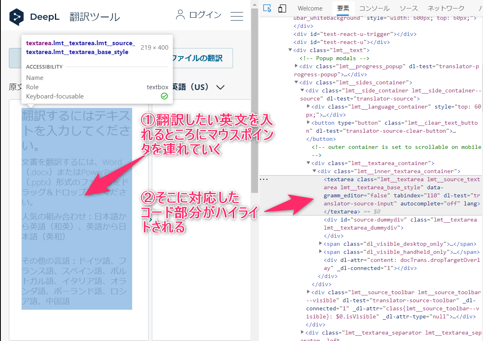Expand the lmt__clear_text_button element node
This screenshot has height=341, width=483.
point(308,122)
